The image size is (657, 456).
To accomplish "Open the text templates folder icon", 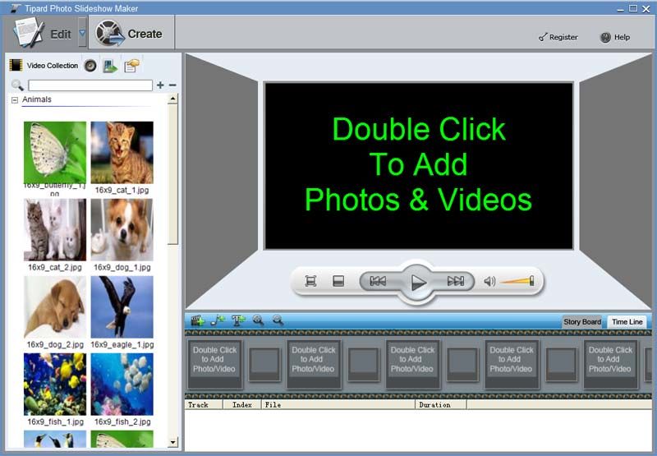I will tap(131, 66).
